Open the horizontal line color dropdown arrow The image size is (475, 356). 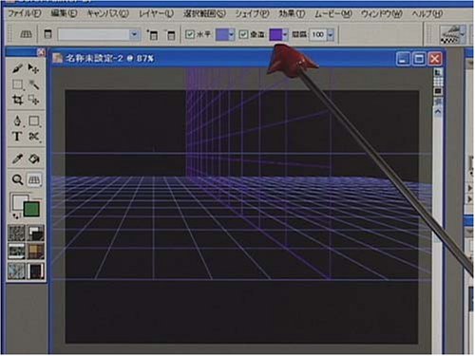231,34
